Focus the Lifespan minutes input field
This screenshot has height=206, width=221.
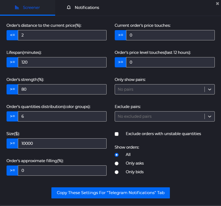62,62
